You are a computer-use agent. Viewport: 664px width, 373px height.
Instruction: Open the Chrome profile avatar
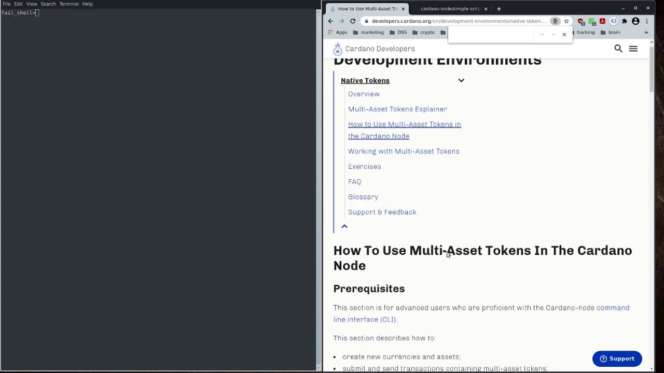pos(635,21)
